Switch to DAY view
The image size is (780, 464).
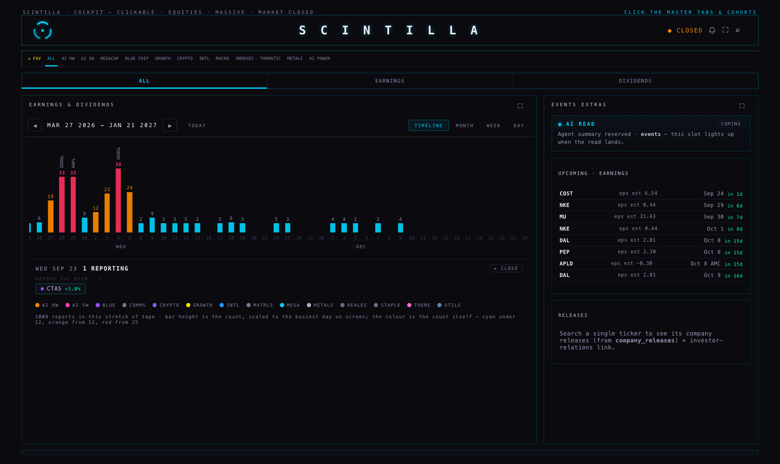[x=519, y=126]
